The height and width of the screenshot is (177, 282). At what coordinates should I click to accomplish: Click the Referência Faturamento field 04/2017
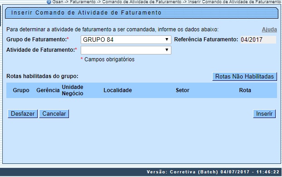click(x=258, y=39)
